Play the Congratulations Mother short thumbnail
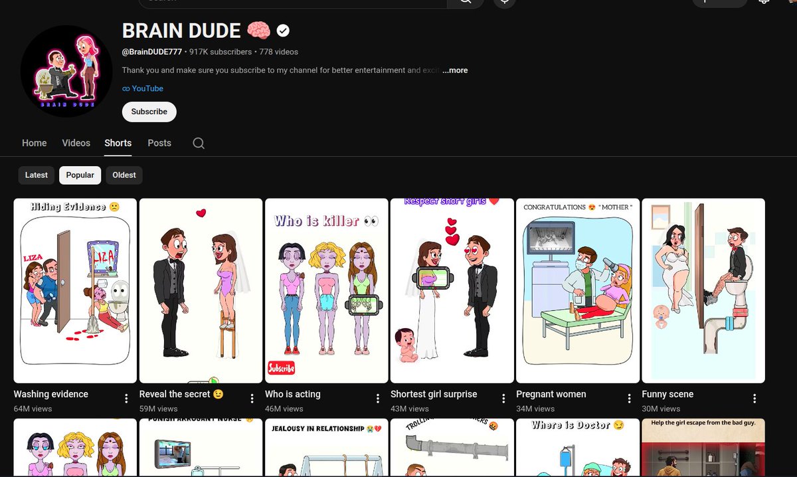 (578, 291)
